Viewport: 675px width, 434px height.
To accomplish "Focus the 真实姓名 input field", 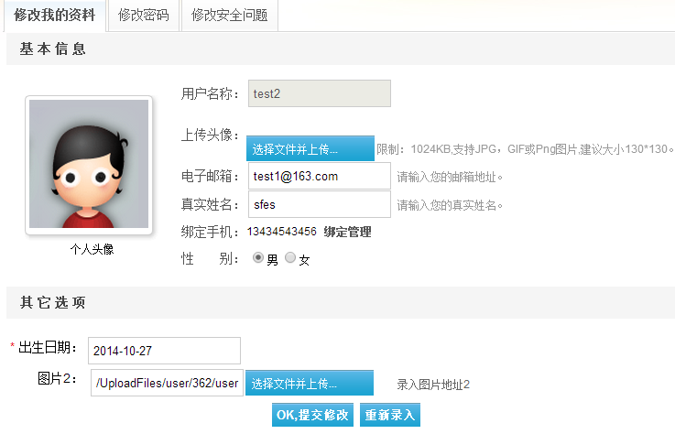I will (x=320, y=204).
